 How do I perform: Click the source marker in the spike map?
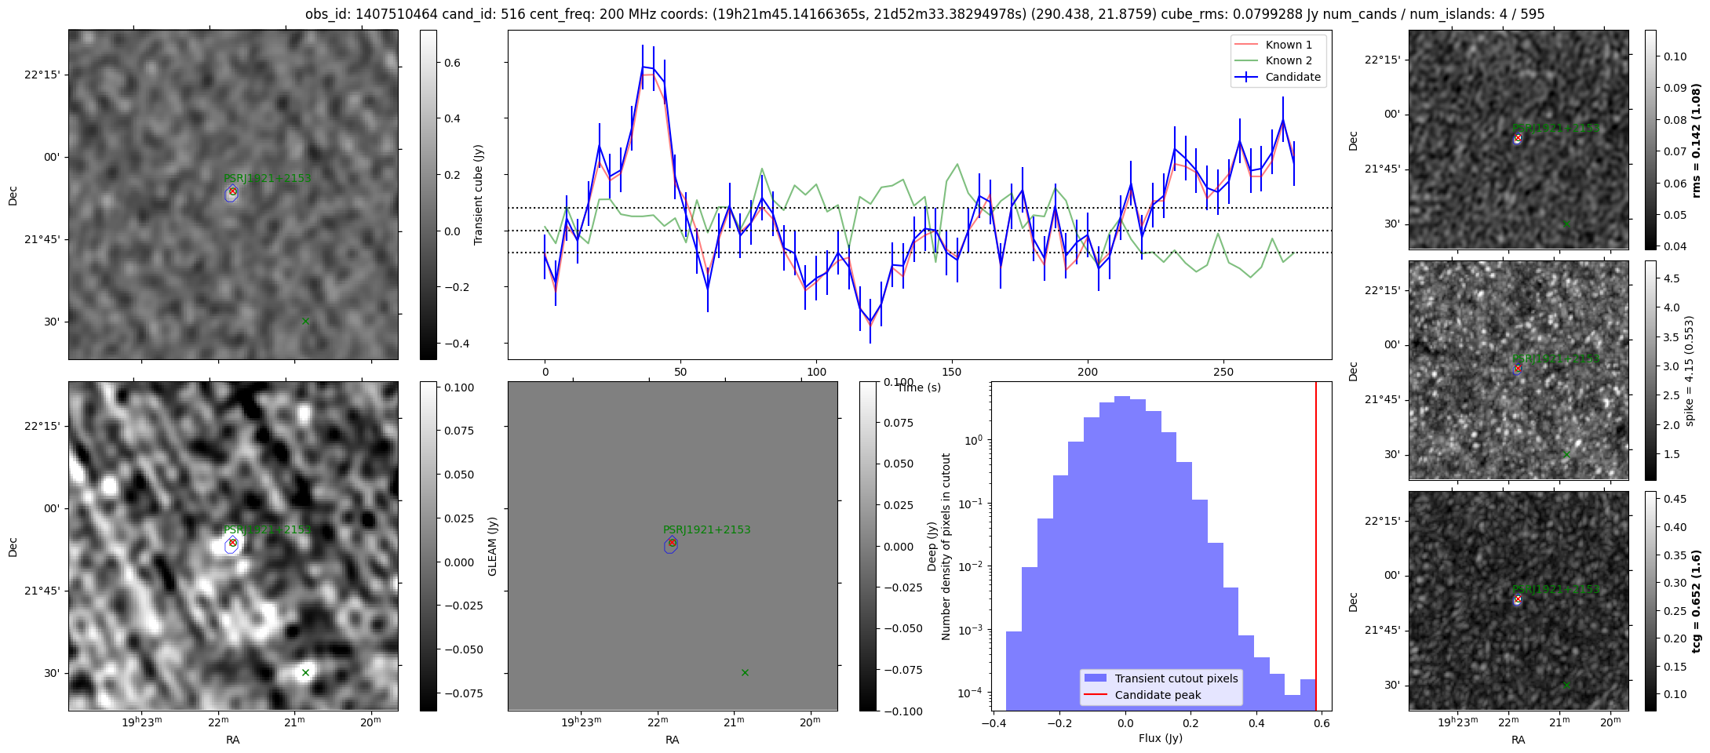[x=1518, y=369]
